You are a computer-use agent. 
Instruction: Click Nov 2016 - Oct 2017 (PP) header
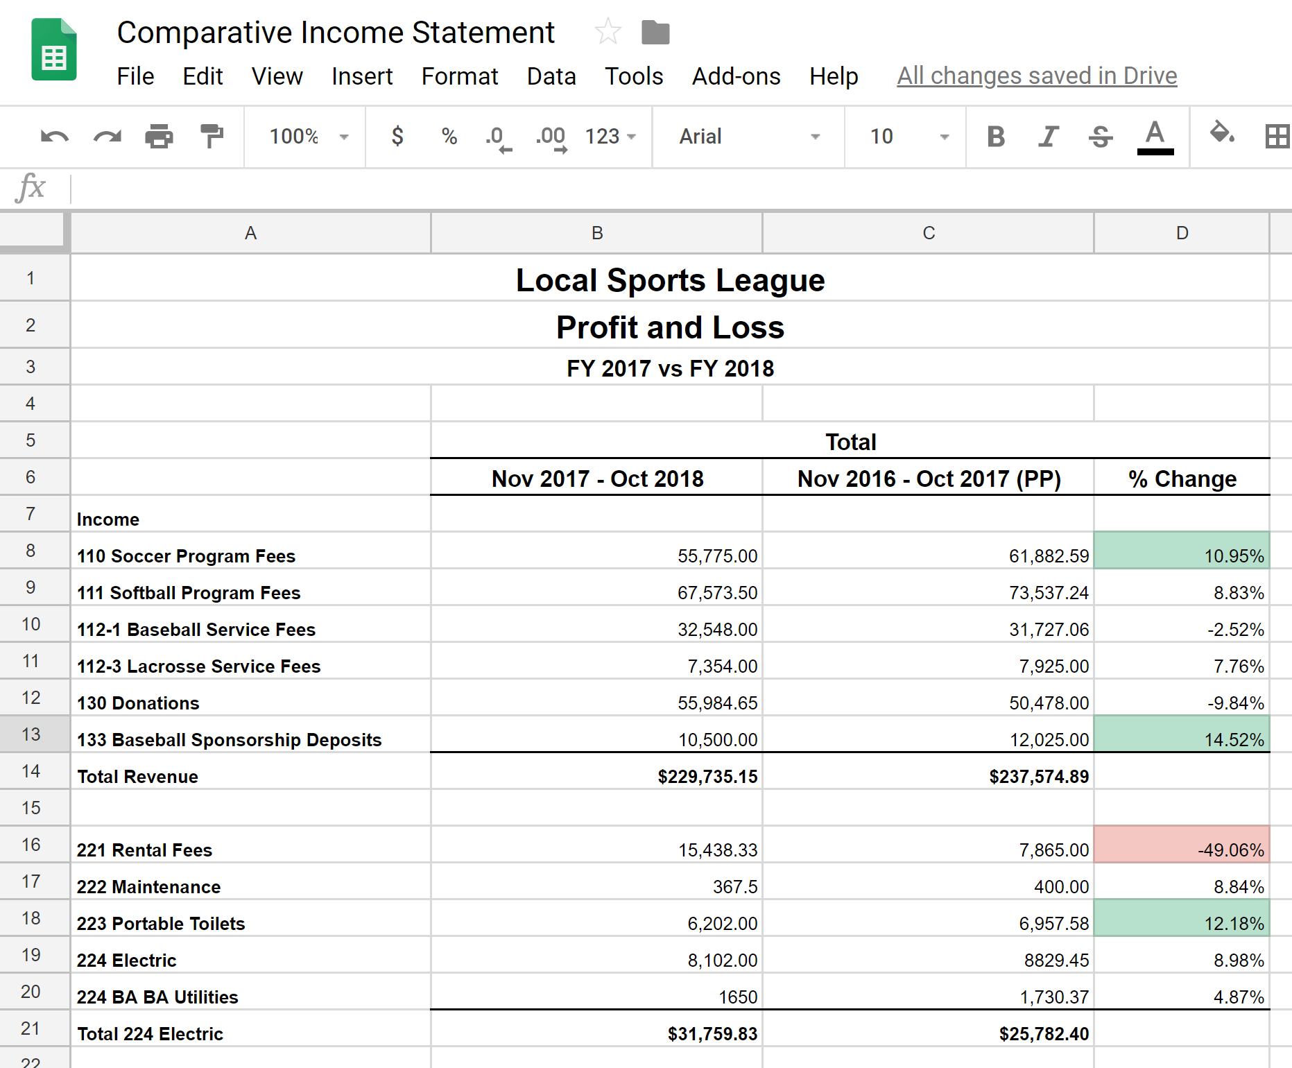(929, 477)
